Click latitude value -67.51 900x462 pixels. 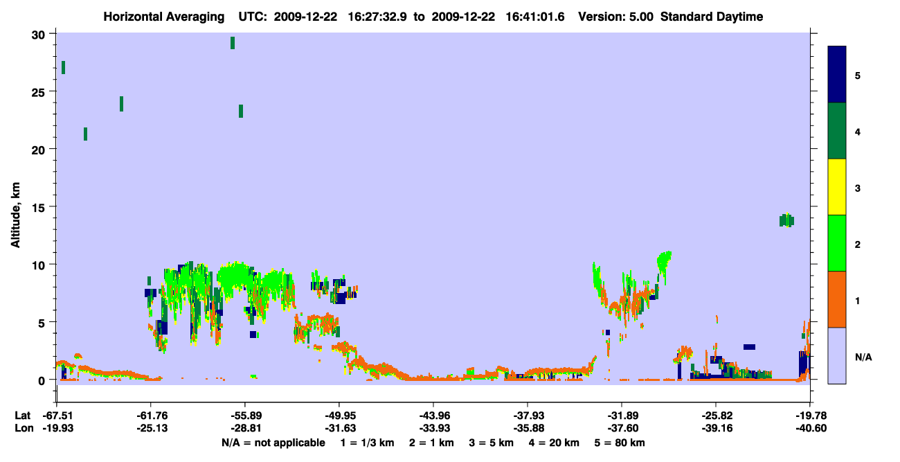[x=57, y=416]
